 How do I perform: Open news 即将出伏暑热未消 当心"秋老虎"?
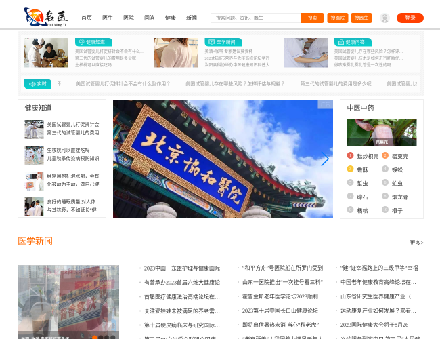281,325
